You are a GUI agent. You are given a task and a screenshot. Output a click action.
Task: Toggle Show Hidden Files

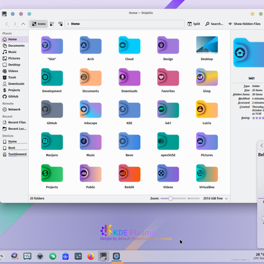pos(244,24)
